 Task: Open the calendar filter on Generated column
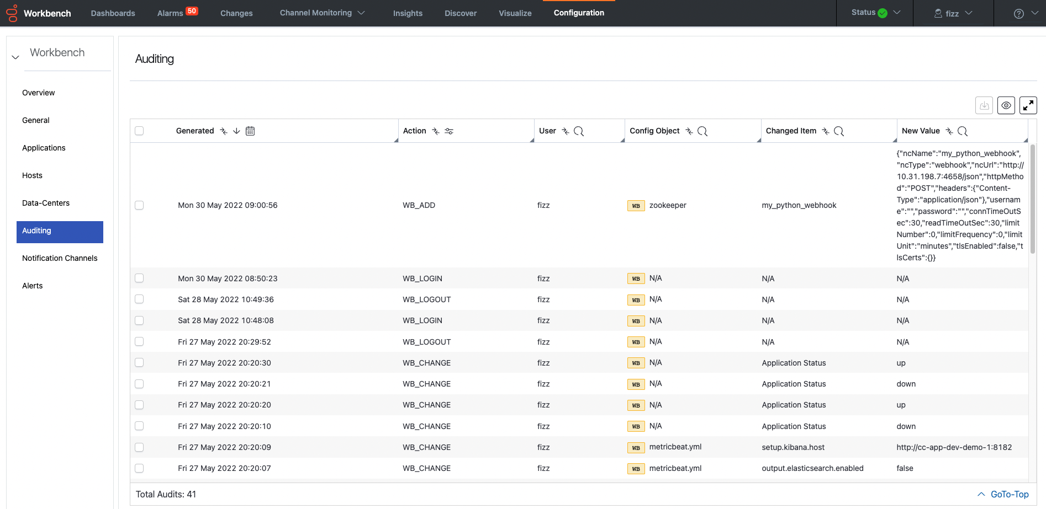click(250, 131)
